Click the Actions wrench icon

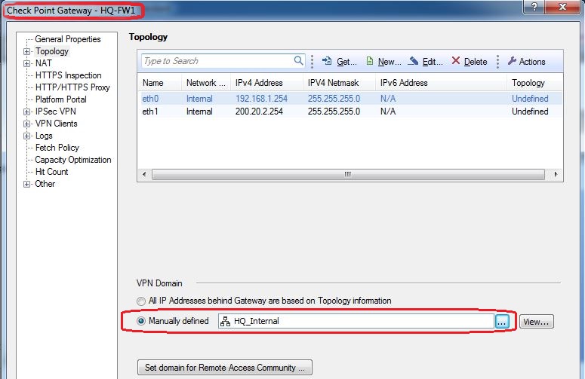click(x=512, y=61)
